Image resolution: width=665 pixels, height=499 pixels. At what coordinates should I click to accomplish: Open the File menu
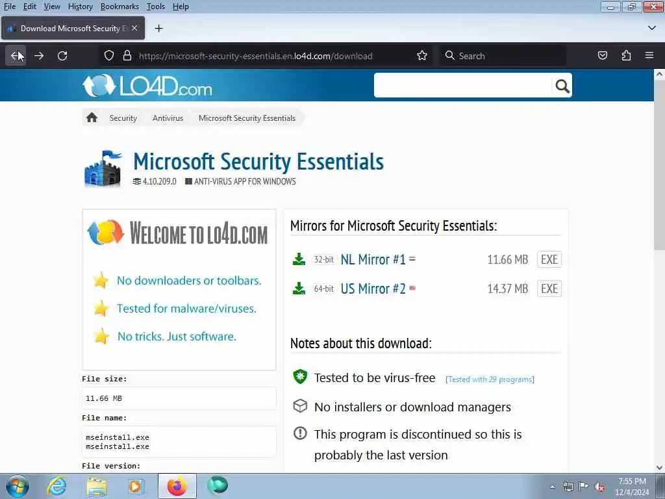coord(9,6)
